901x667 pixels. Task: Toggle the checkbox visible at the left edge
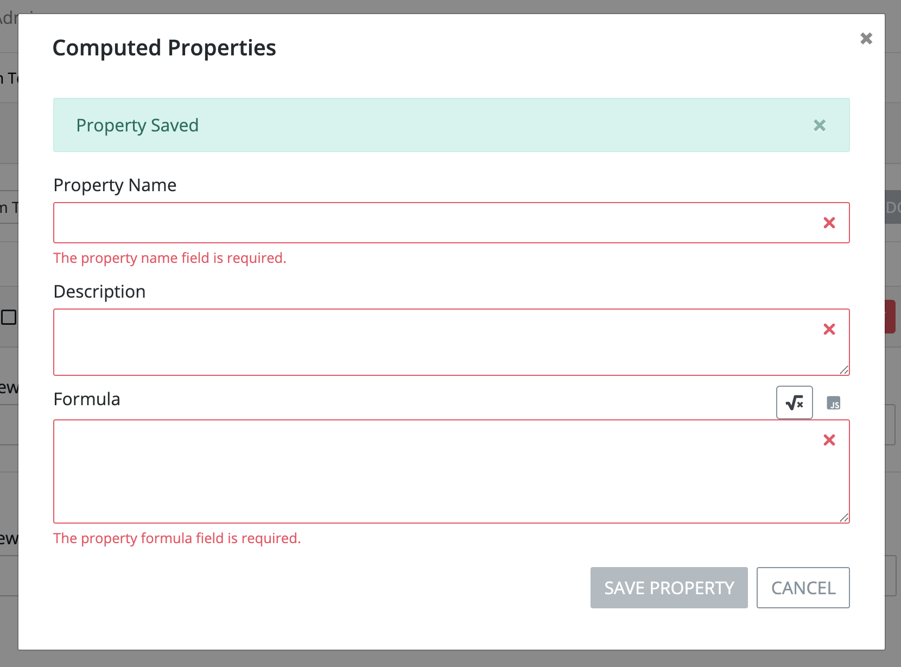pyautogui.click(x=8, y=318)
